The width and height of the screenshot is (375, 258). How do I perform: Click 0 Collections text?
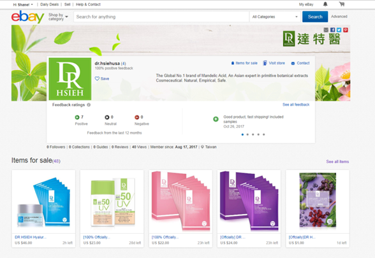tap(79, 147)
